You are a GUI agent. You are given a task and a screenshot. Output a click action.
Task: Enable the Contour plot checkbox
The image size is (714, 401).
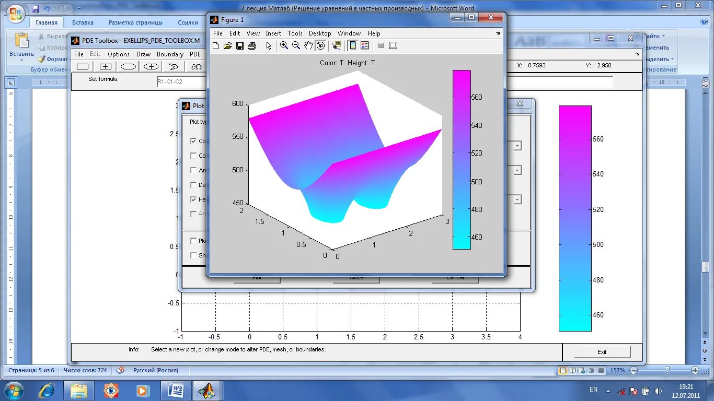[x=193, y=155]
